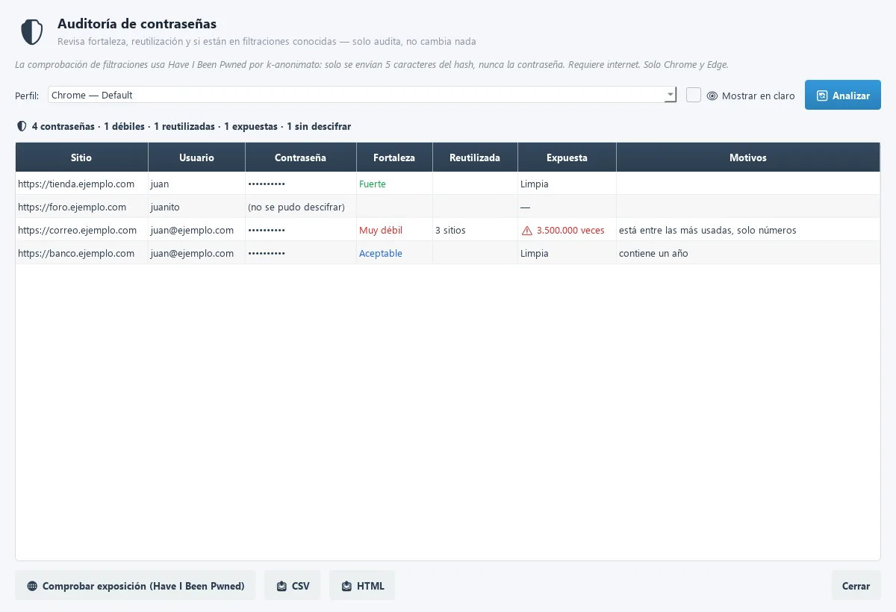Run Comprobar exposición (Have I Been Pwned)
Screen dimensions: 896x612
click(x=135, y=586)
